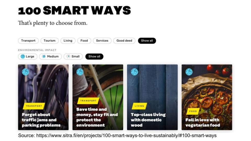Screen dimensions: 251x141
Task: Click globe icon on traffic jams card
Action: [25, 72]
